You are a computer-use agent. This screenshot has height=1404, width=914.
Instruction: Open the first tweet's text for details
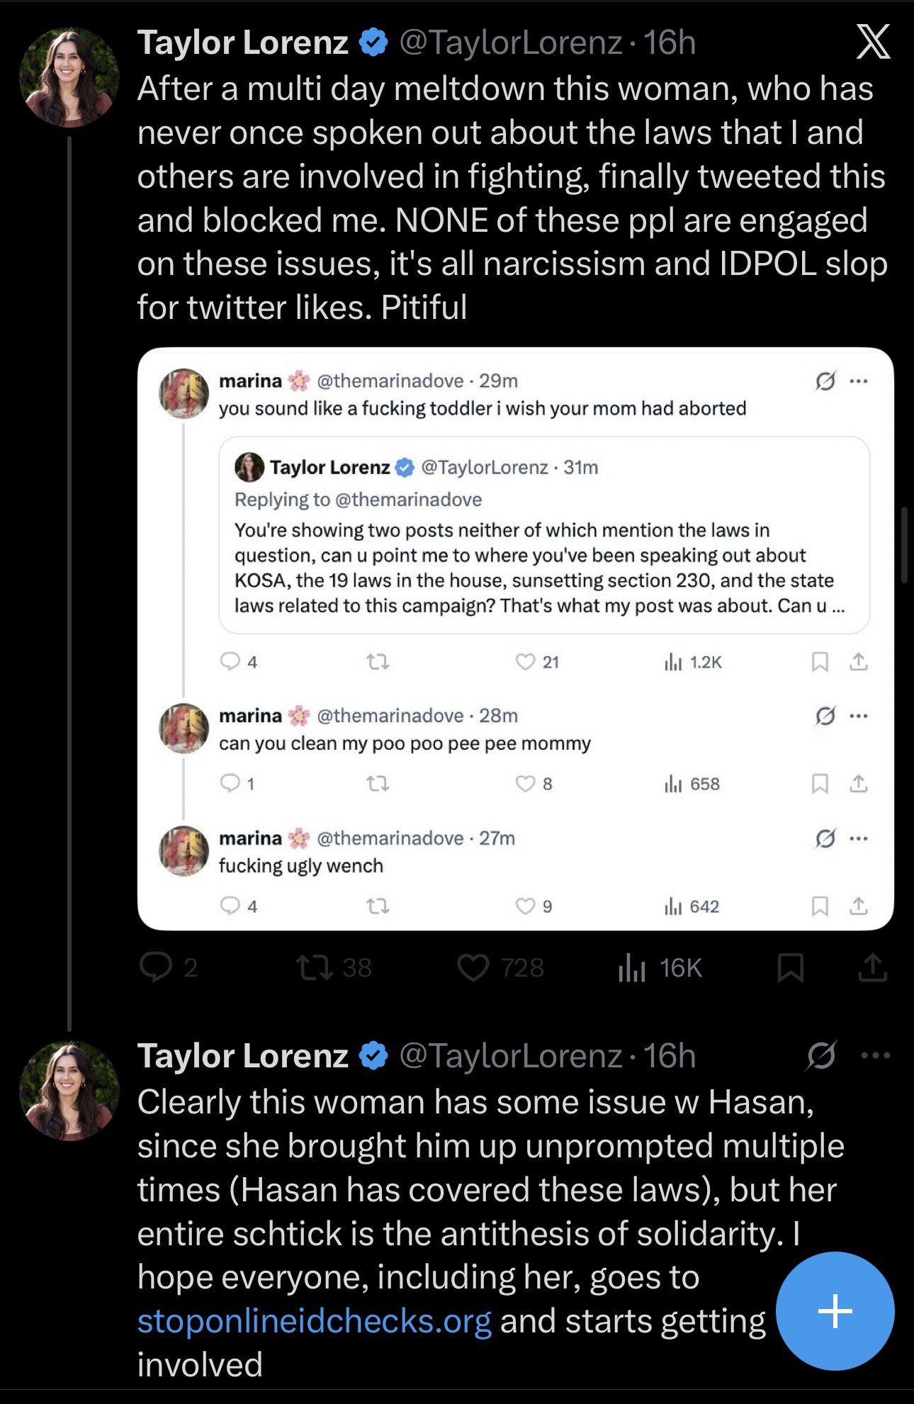pos(510,198)
